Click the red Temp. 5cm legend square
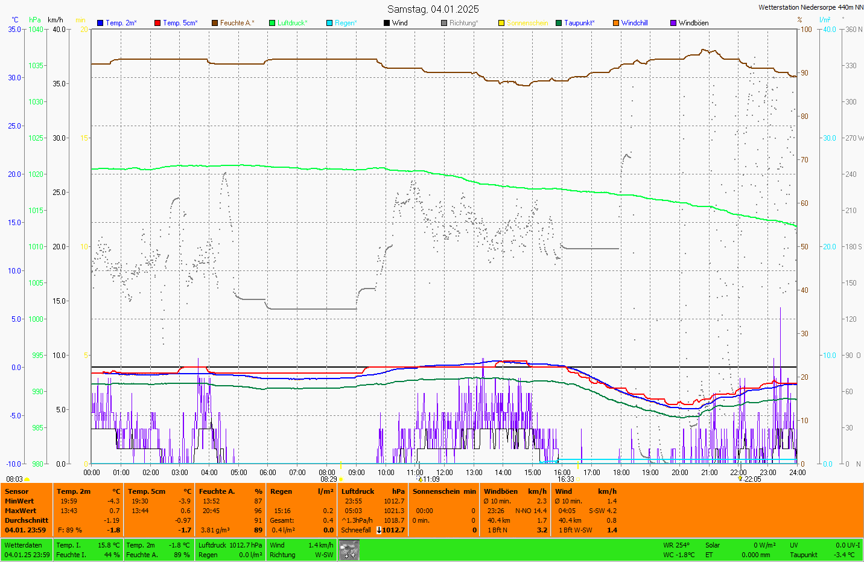864x562 pixels. click(157, 23)
